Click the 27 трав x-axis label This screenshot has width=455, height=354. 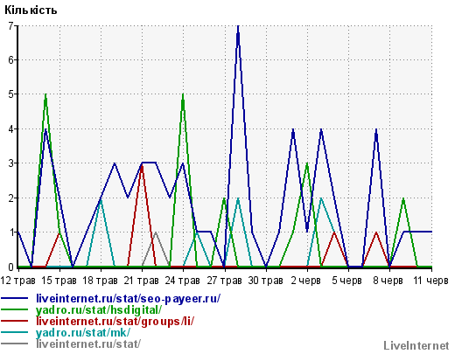[x=225, y=281]
